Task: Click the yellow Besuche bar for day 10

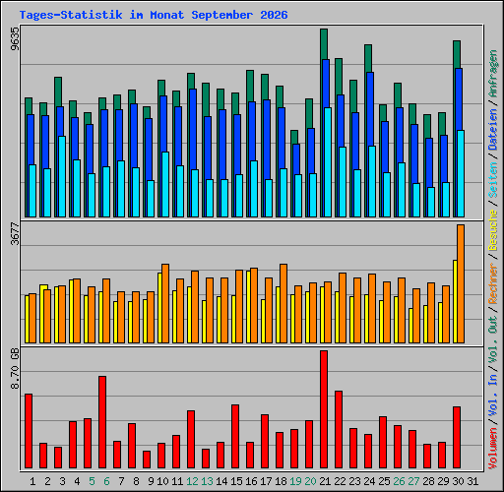Action: (159, 308)
